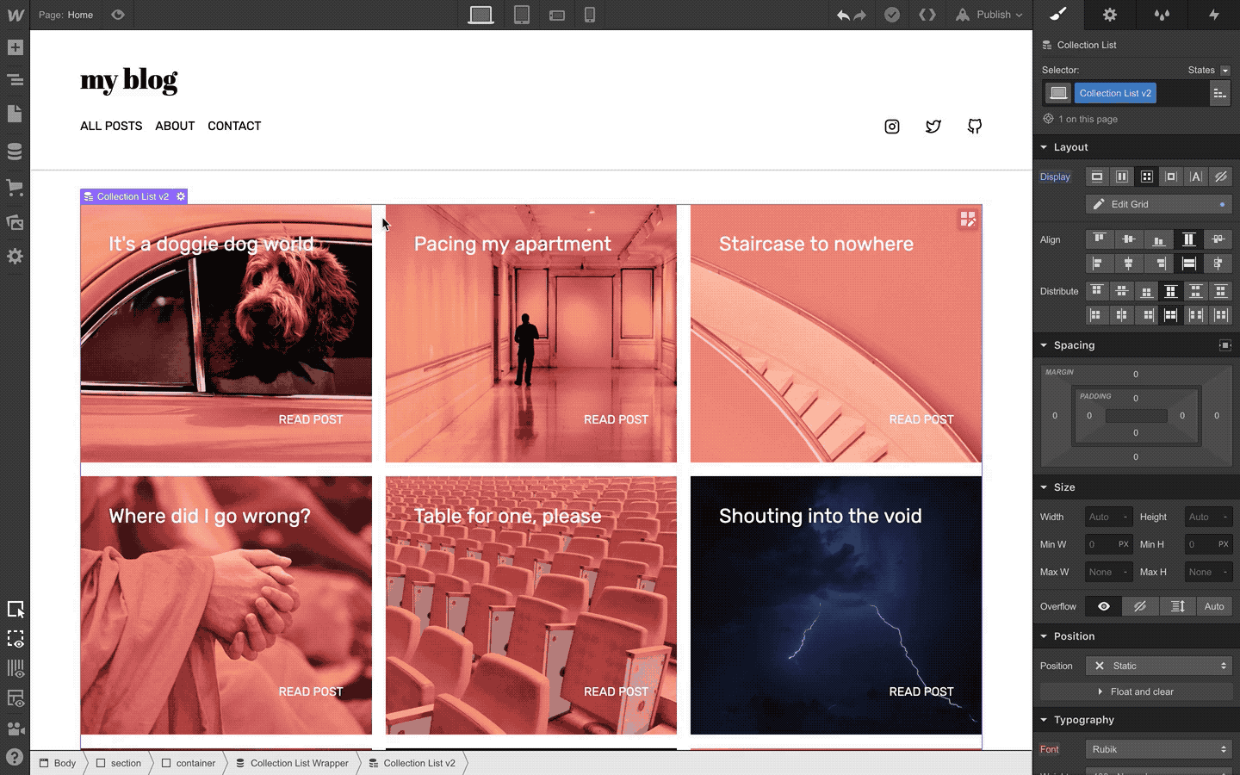This screenshot has width=1240, height=775.
Task: Open Help and support question mark
Action: (x=15, y=758)
